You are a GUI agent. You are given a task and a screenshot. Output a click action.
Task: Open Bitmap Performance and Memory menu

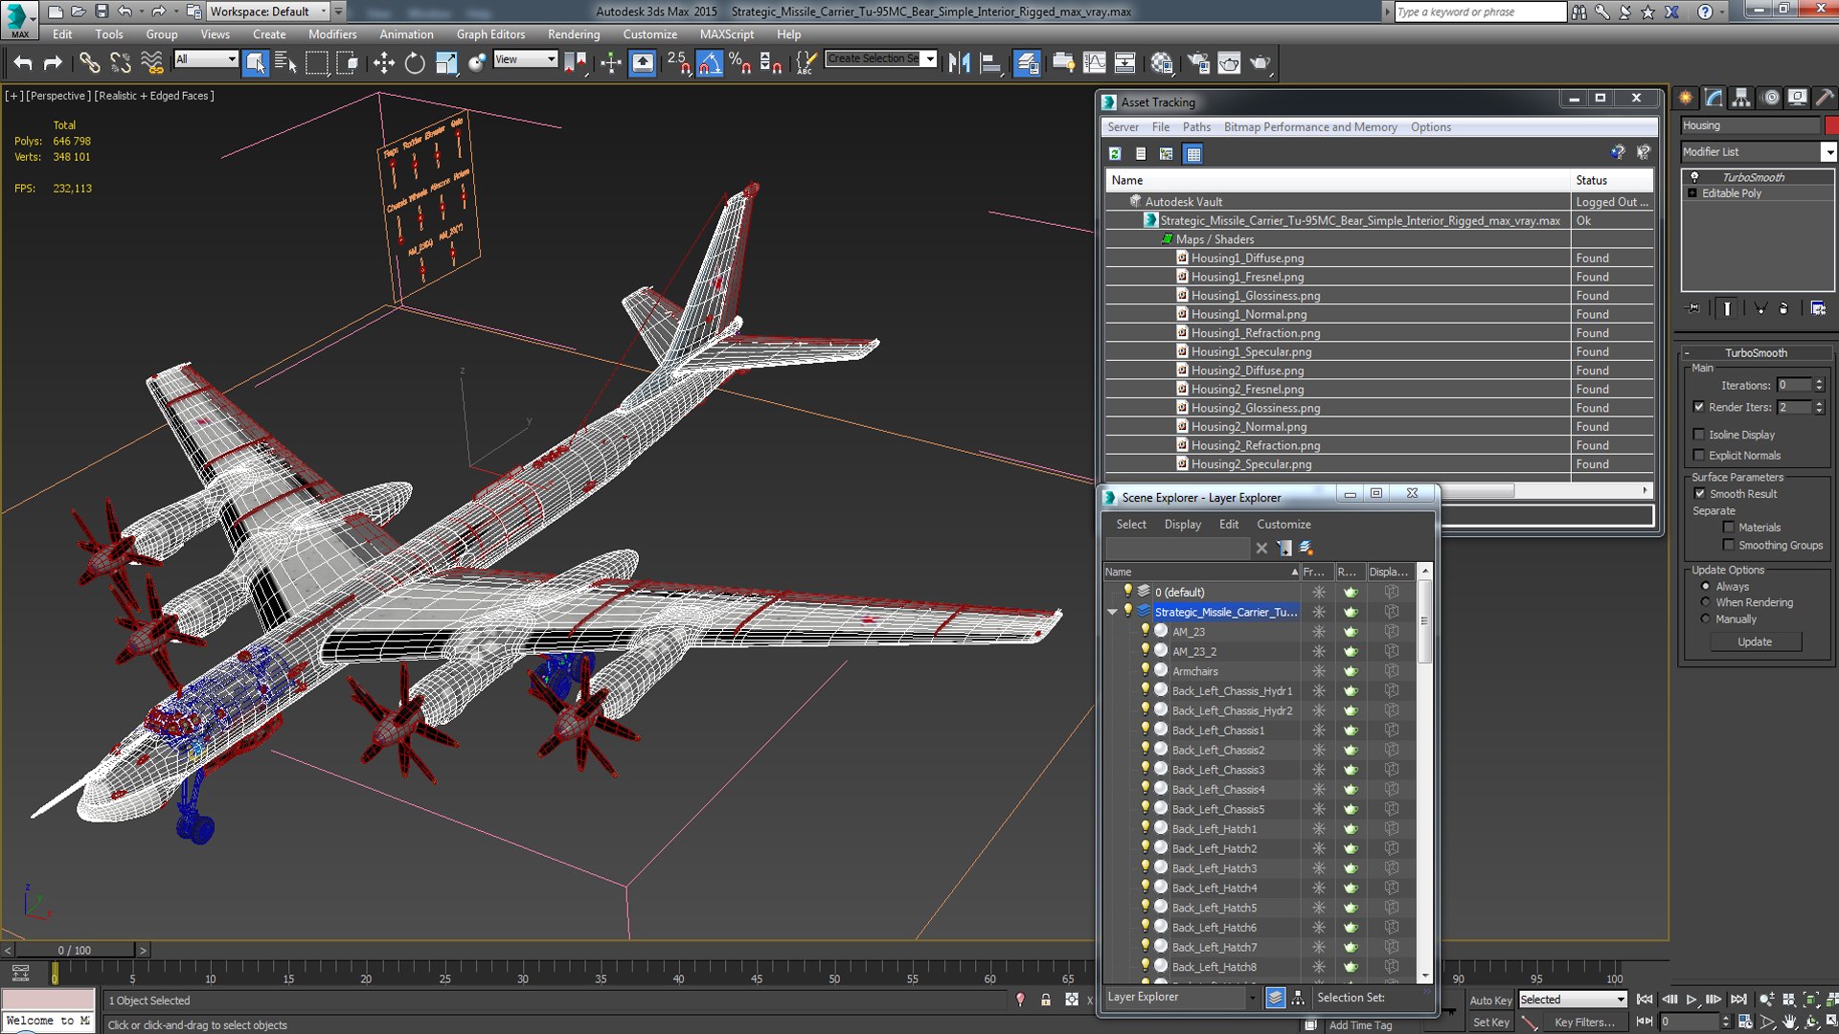coord(1310,127)
